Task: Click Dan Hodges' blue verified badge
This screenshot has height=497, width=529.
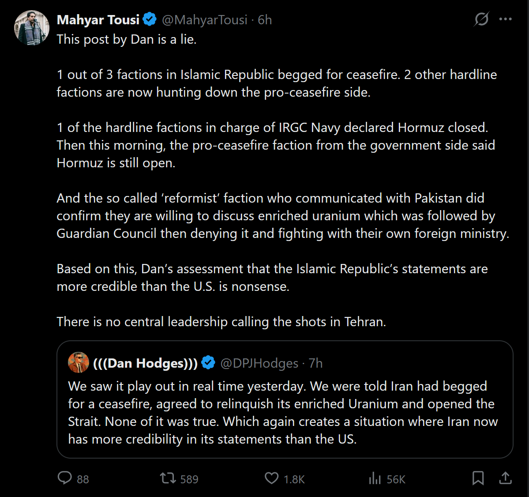Action: click(x=208, y=363)
